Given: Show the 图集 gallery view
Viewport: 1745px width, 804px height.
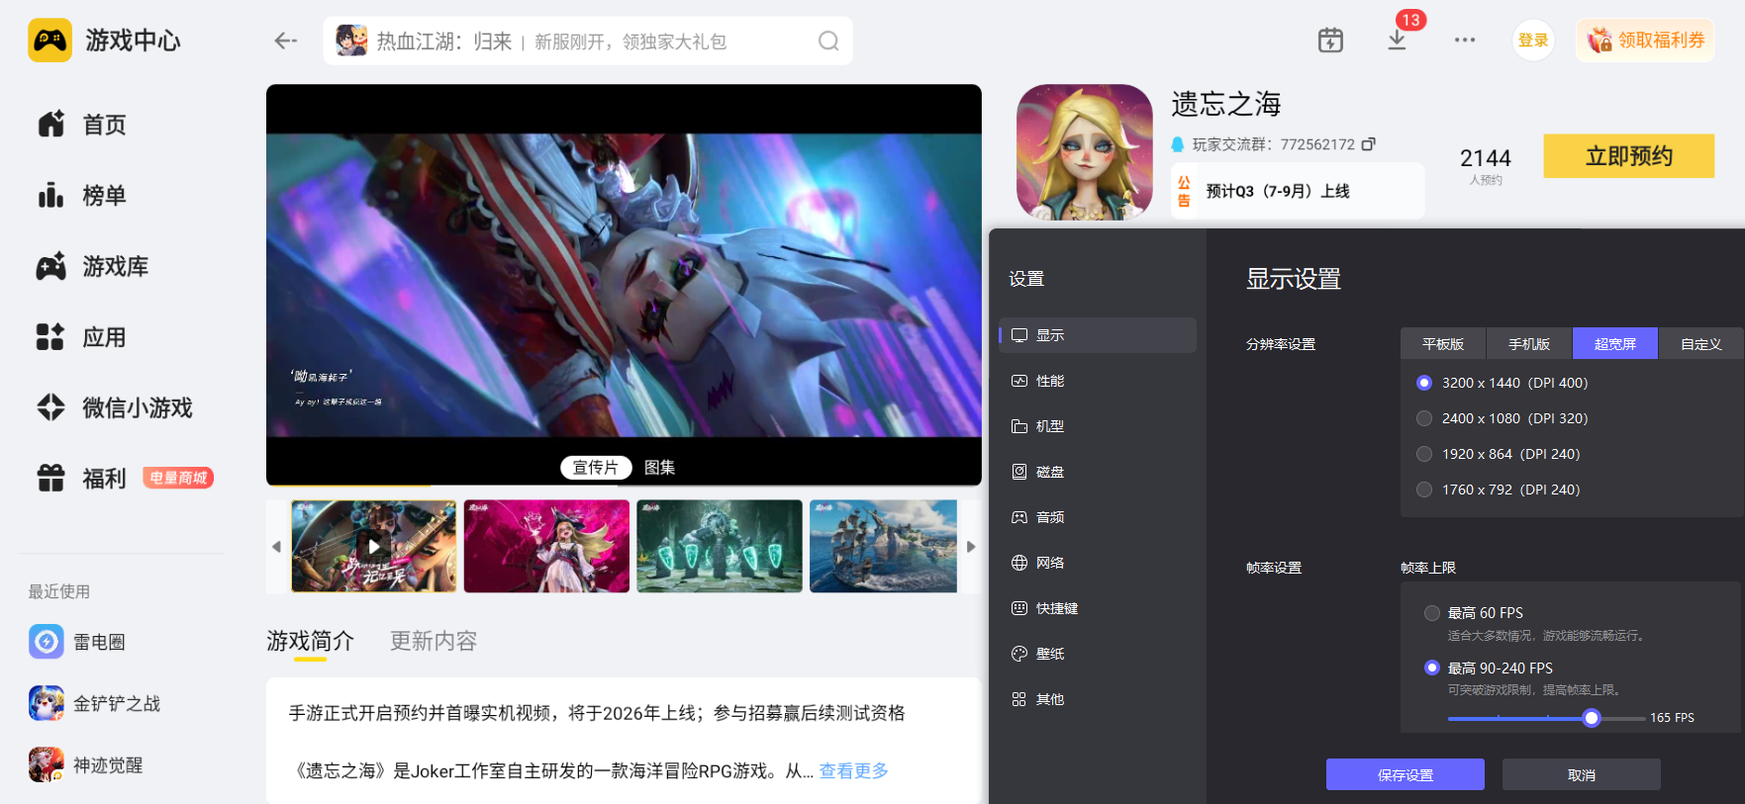Looking at the screenshot, I should [659, 467].
